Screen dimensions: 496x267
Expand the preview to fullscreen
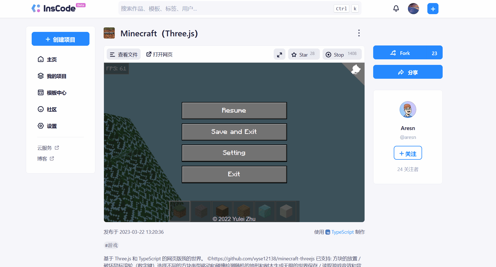pyautogui.click(x=279, y=54)
